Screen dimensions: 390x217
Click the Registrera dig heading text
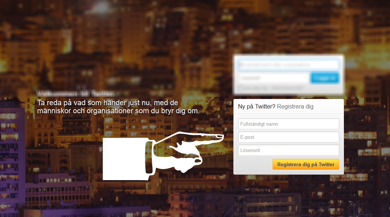(x=295, y=107)
